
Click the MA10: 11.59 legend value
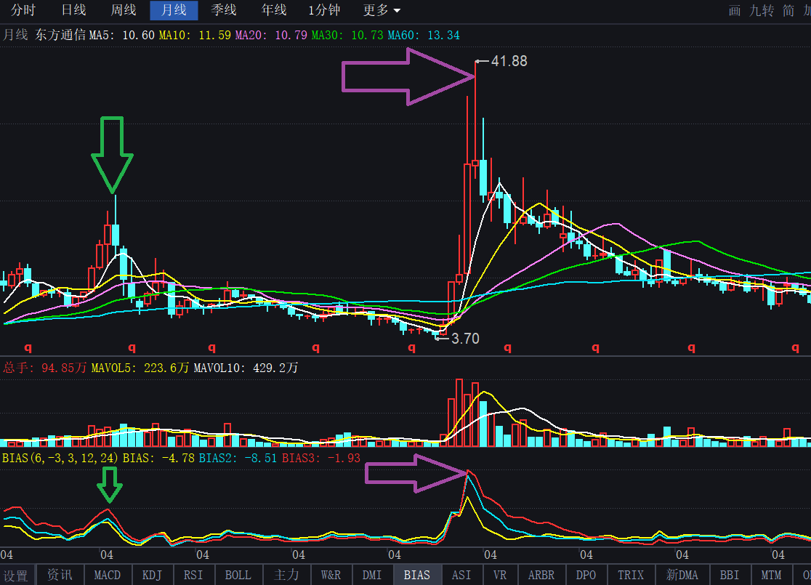click(195, 35)
